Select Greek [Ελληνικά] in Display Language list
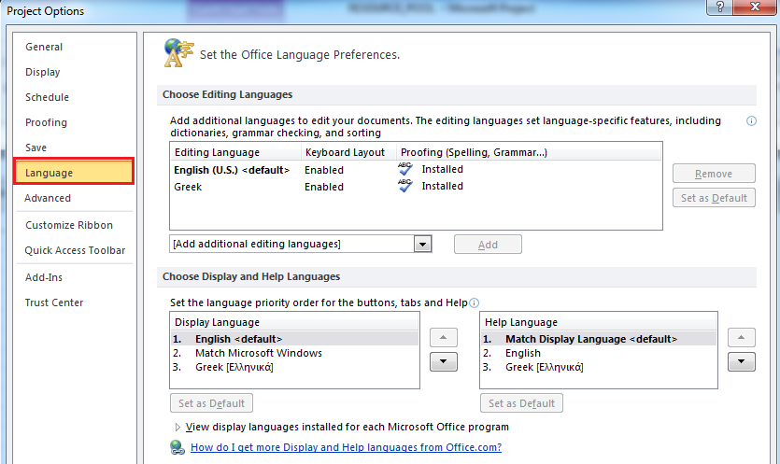The width and height of the screenshot is (780, 464). pyautogui.click(x=295, y=368)
